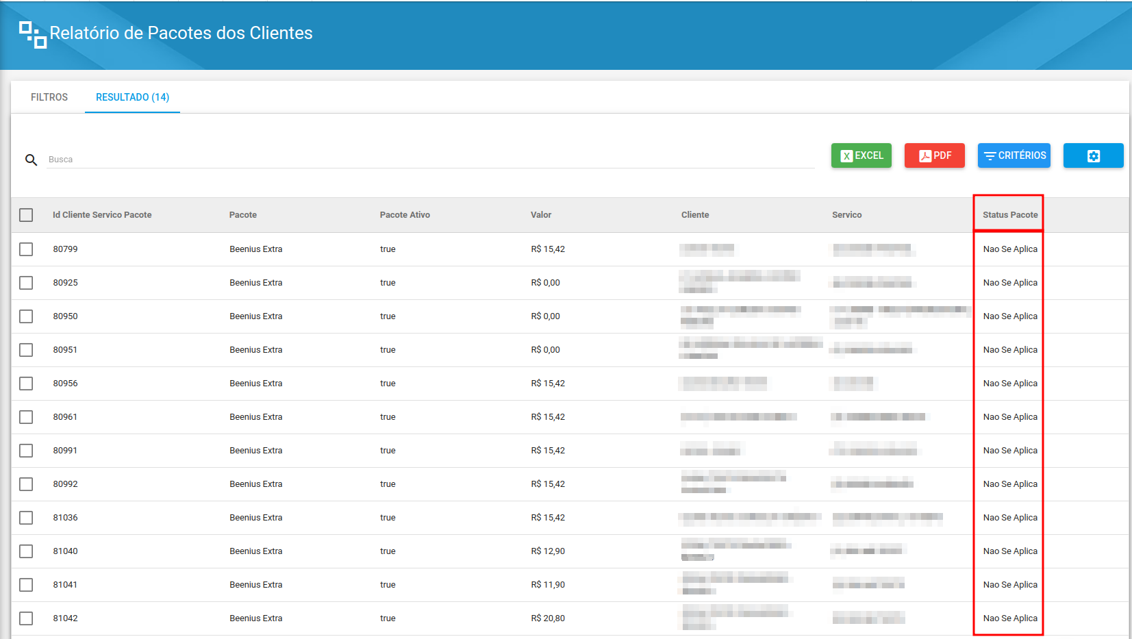This screenshot has width=1132, height=639.
Task: Check the row 80950 checkbox
Action: [26, 316]
